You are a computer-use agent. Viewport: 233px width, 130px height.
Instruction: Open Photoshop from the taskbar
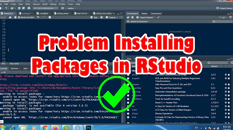pyautogui.click(x=88, y=128)
